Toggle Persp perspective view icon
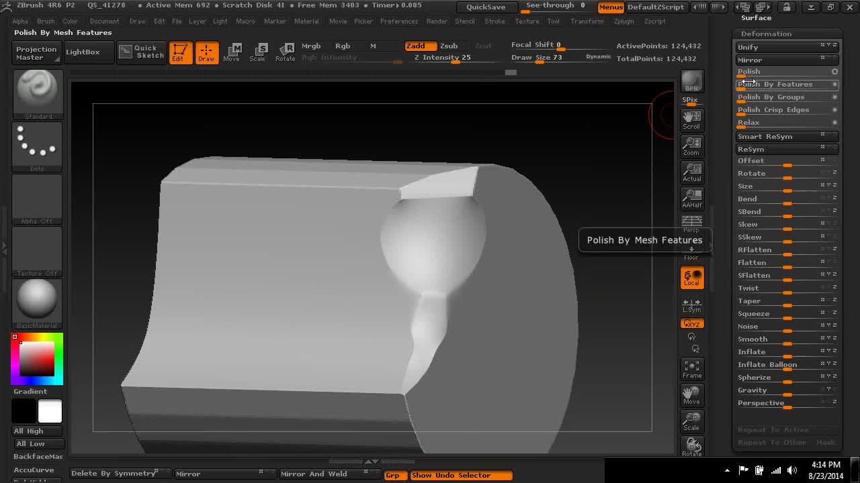Image resolution: width=860 pixels, height=483 pixels. [691, 224]
